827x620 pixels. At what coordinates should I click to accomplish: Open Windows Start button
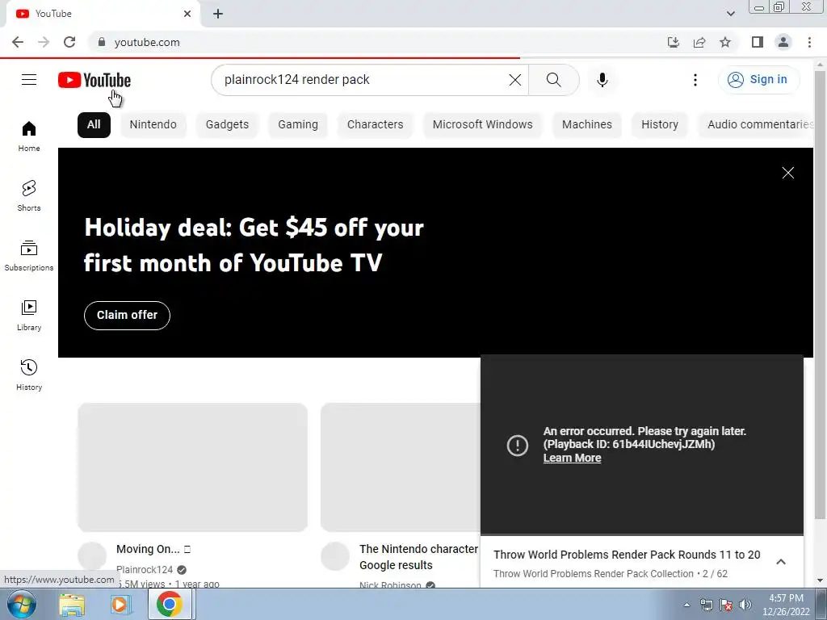(x=22, y=604)
